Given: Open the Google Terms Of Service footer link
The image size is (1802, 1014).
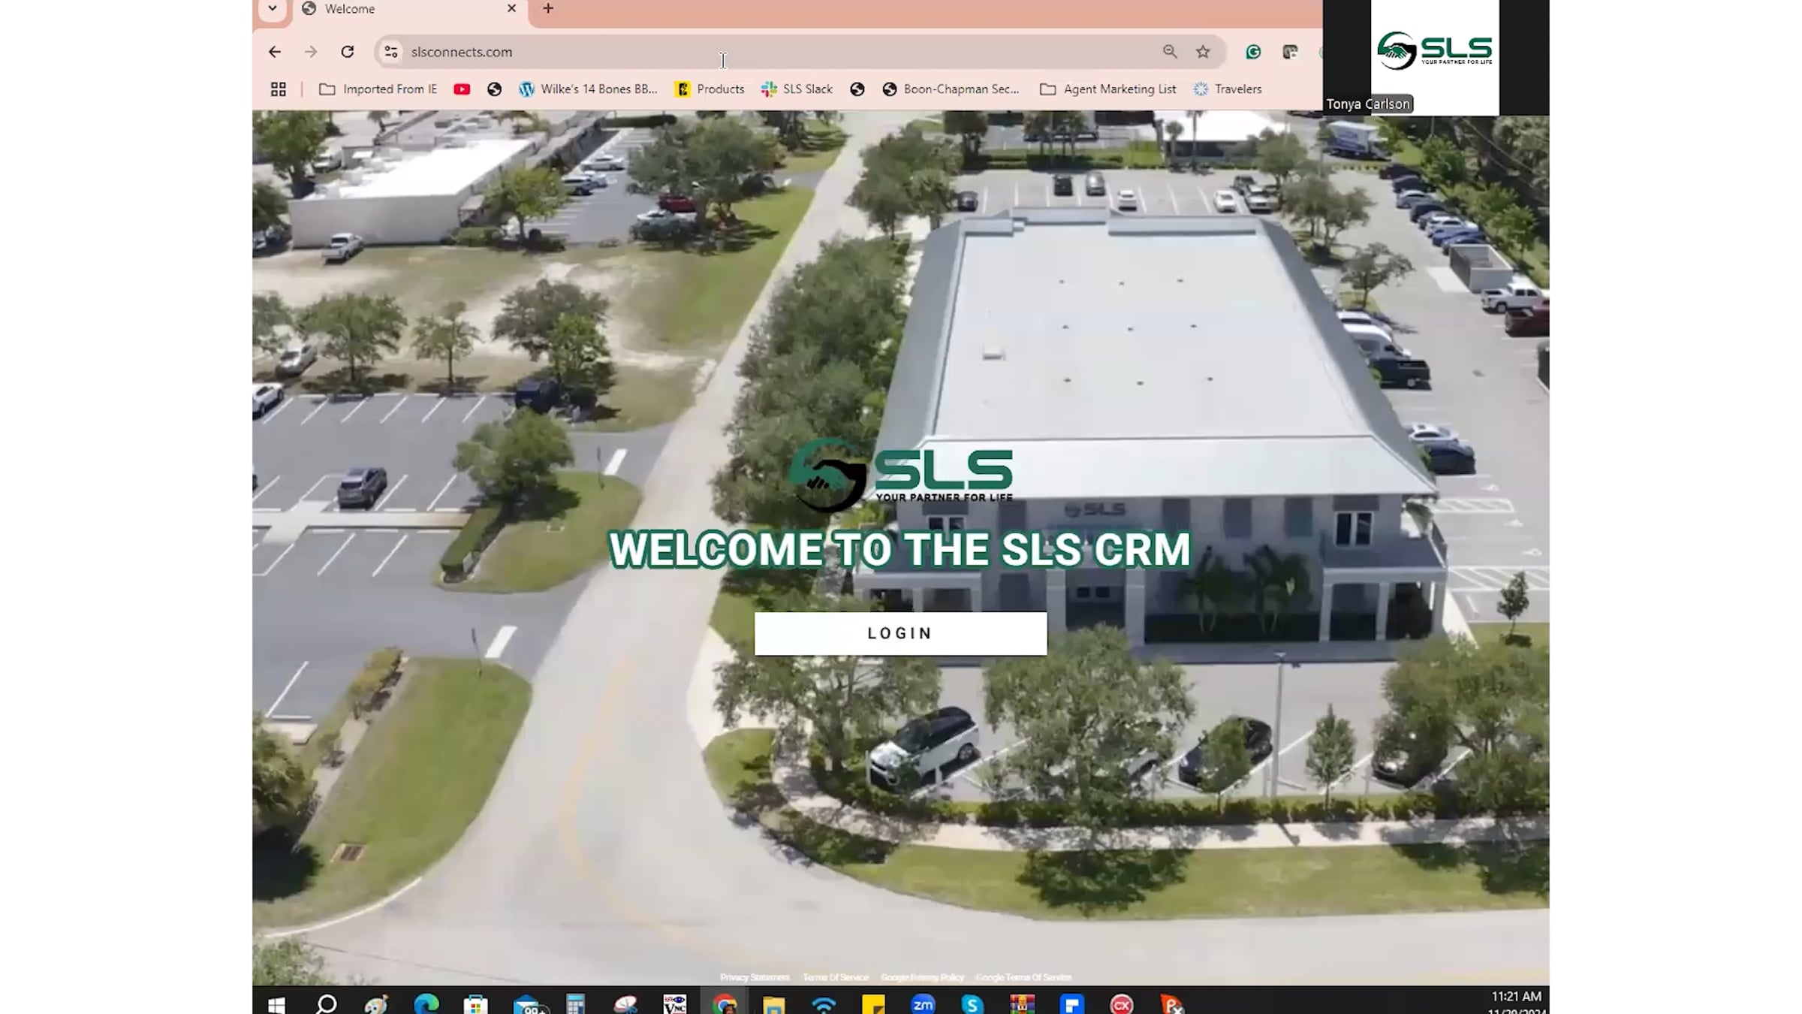Looking at the screenshot, I should pos(1023,977).
